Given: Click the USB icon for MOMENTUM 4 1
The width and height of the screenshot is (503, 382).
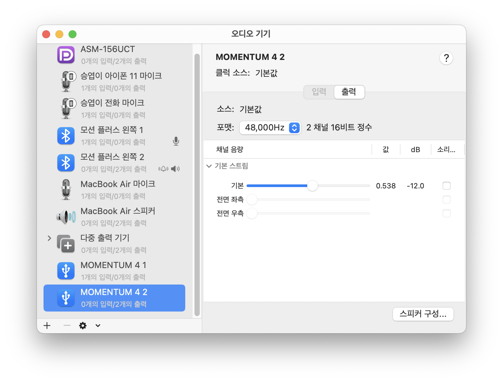Looking at the screenshot, I should 66,271.
